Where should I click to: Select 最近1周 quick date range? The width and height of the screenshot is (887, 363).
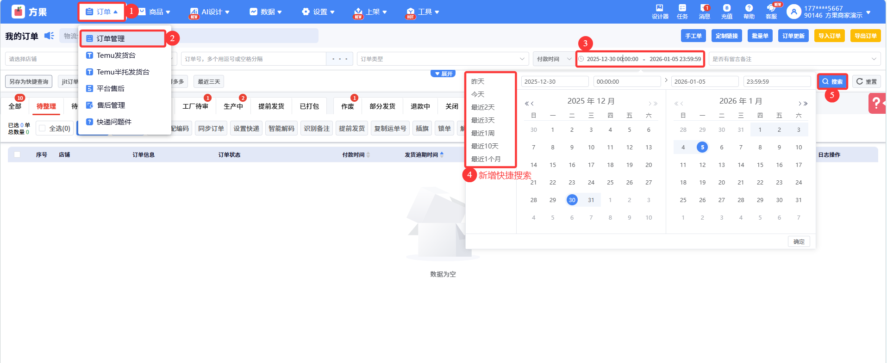click(482, 133)
